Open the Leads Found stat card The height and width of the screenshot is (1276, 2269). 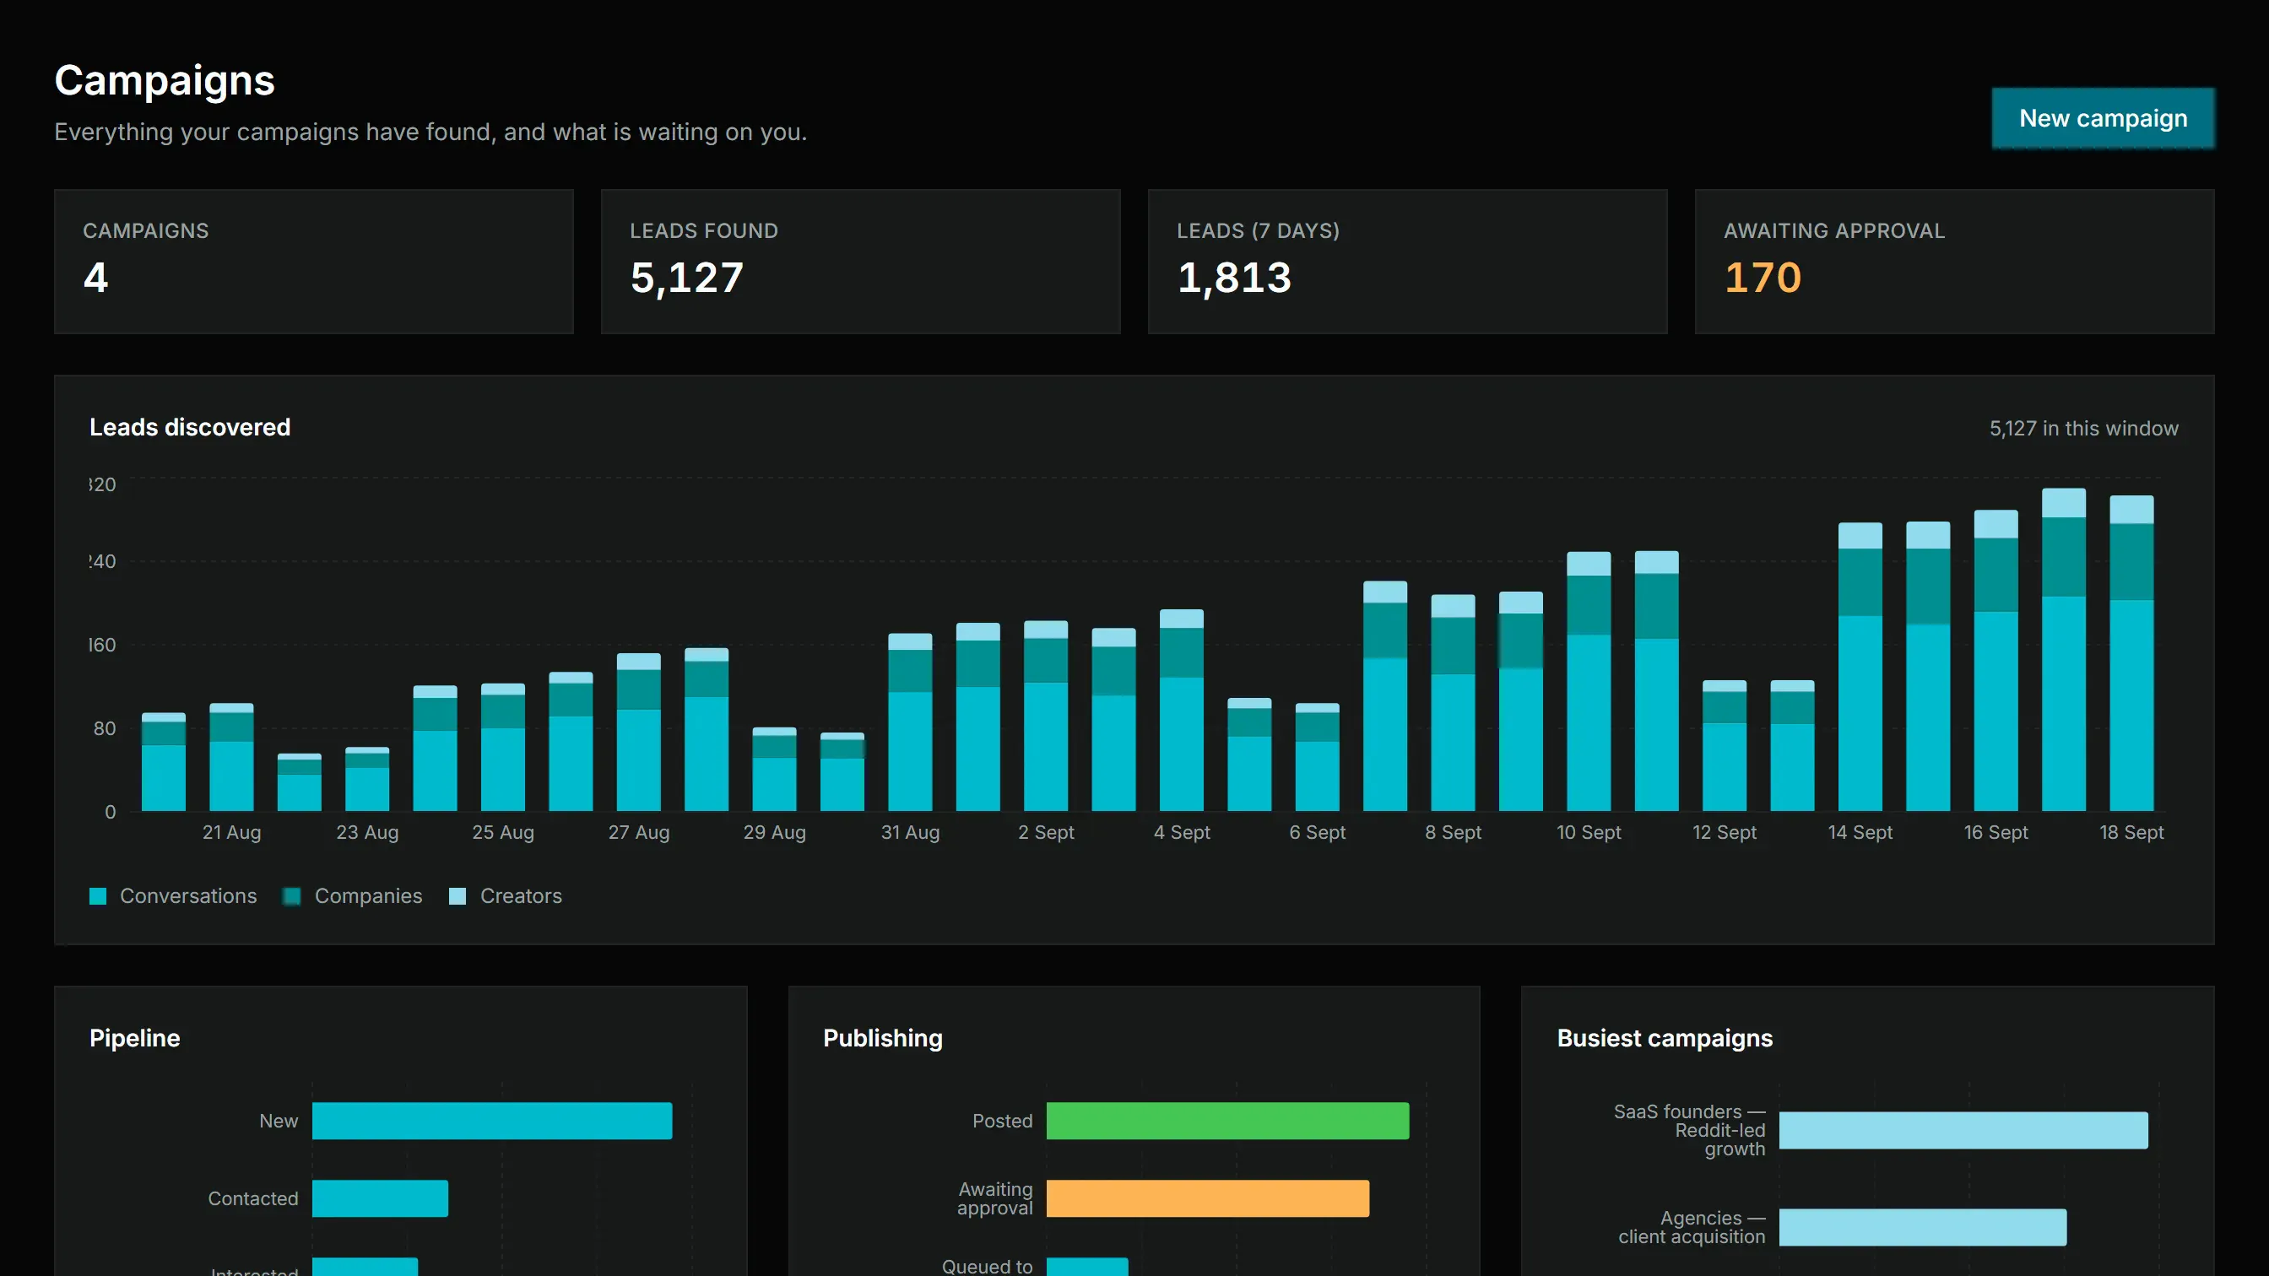(860, 262)
